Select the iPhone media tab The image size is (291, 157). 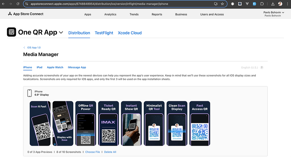(27, 67)
